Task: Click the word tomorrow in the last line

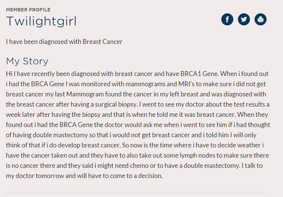Action: [50, 176]
